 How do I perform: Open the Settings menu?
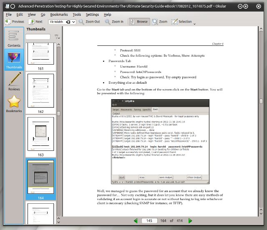pos(92,14)
